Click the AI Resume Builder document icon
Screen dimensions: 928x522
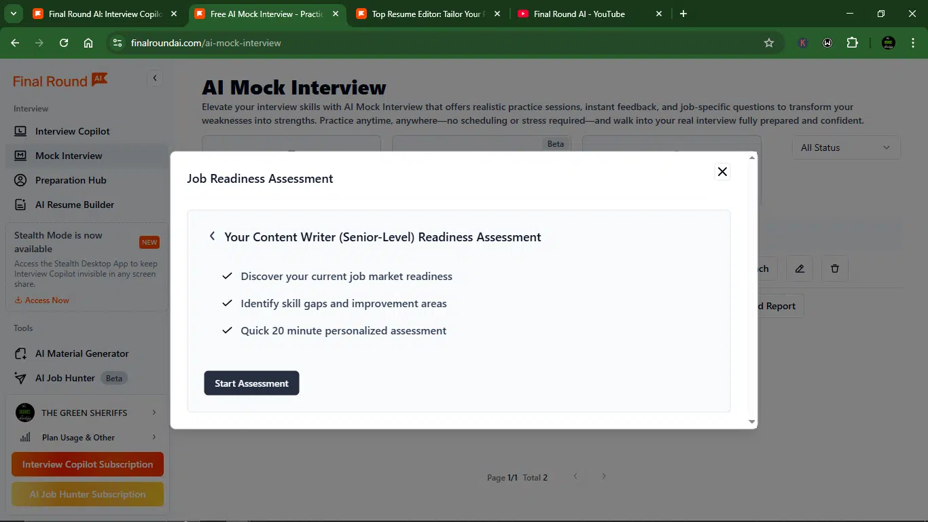point(21,205)
